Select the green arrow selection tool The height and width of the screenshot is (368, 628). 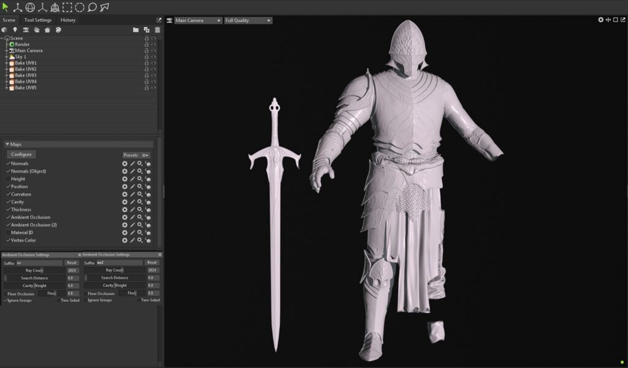[x=6, y=7]
